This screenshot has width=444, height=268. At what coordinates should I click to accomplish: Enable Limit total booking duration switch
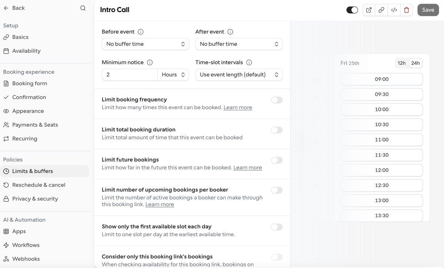(277, 130)
